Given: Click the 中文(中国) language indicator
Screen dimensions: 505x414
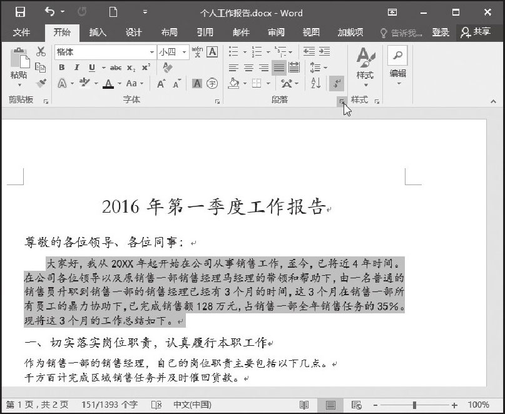Looking at the screenshot, I should (x=192, y=405).
